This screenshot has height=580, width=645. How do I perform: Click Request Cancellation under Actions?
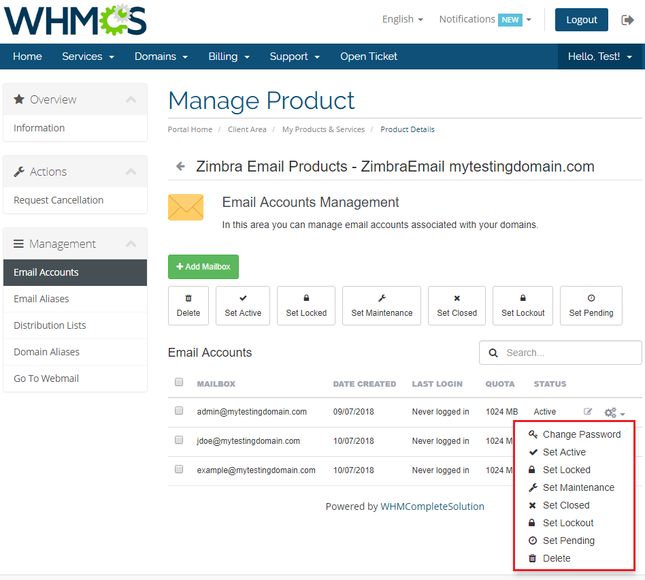pos(75,200)
